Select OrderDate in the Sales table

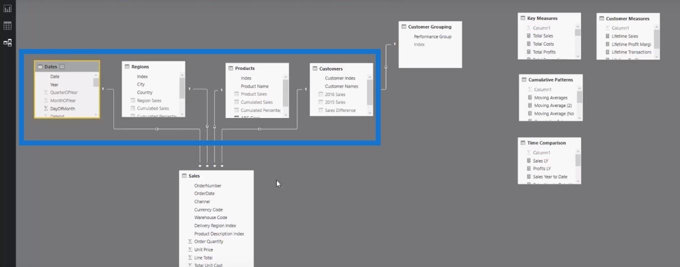click(x=204, y=193)
